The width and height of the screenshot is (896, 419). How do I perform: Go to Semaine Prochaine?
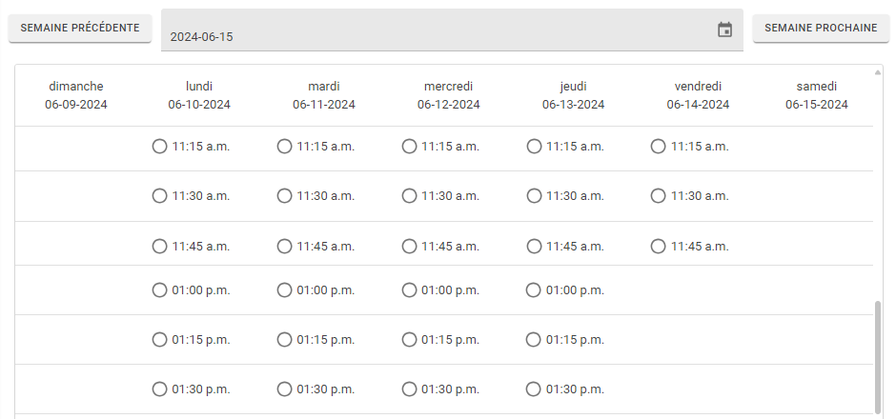tap(821, 28)
